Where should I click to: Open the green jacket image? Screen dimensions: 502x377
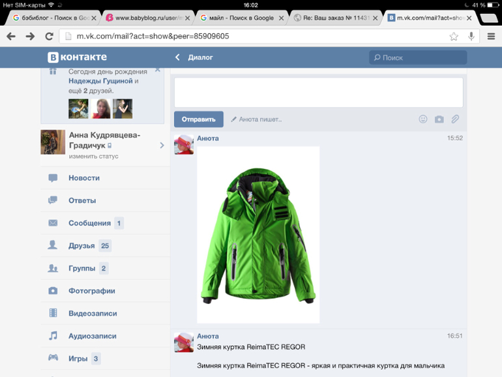(258, 234)
